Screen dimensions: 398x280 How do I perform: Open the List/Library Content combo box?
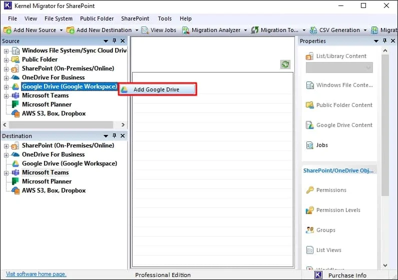point(339,67)
